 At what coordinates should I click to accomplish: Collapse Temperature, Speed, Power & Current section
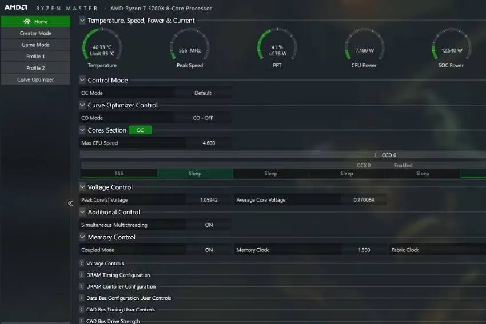pyautogui.click(x=82, y=21)
